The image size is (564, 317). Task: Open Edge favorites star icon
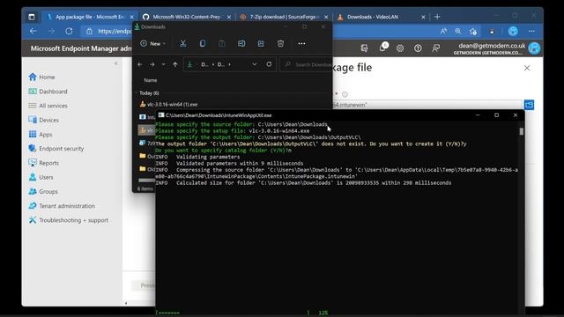(473, 32)
